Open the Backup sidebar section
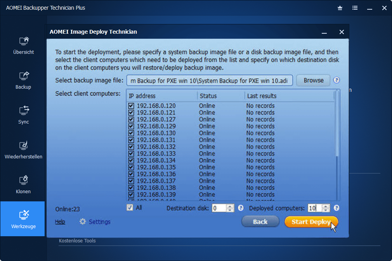392x261 pixels. pyautogui.click(x=24, y=80)
